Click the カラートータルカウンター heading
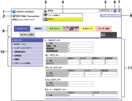The image size is (132, 101). [56, 90]
